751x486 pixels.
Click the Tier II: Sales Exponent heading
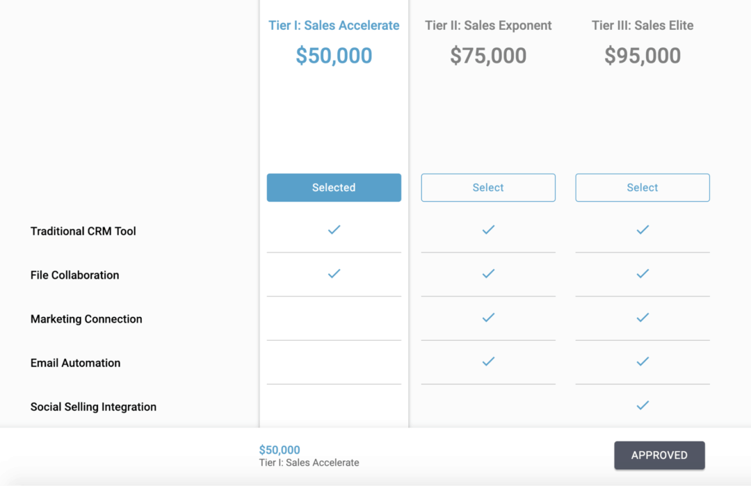[x=488, y=26]
